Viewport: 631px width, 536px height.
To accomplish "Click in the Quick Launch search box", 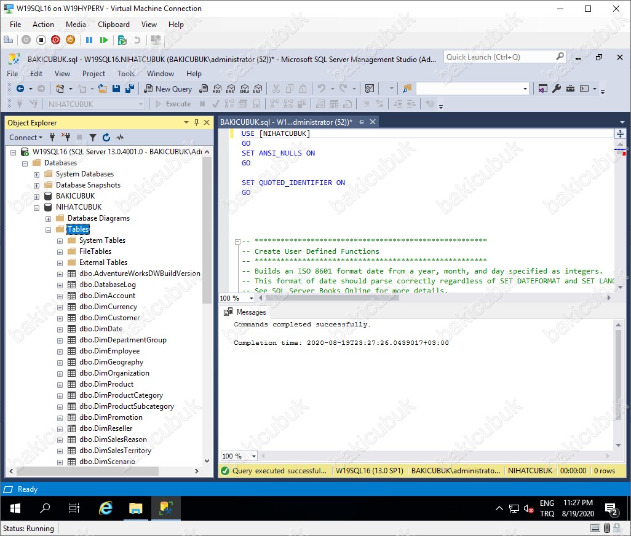I will 505,57.
